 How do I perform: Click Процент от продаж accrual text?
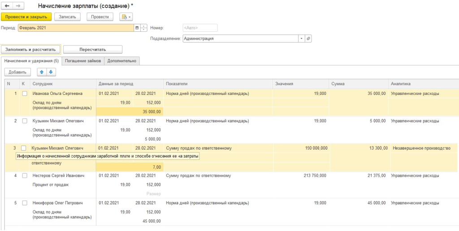coord(51,185)
